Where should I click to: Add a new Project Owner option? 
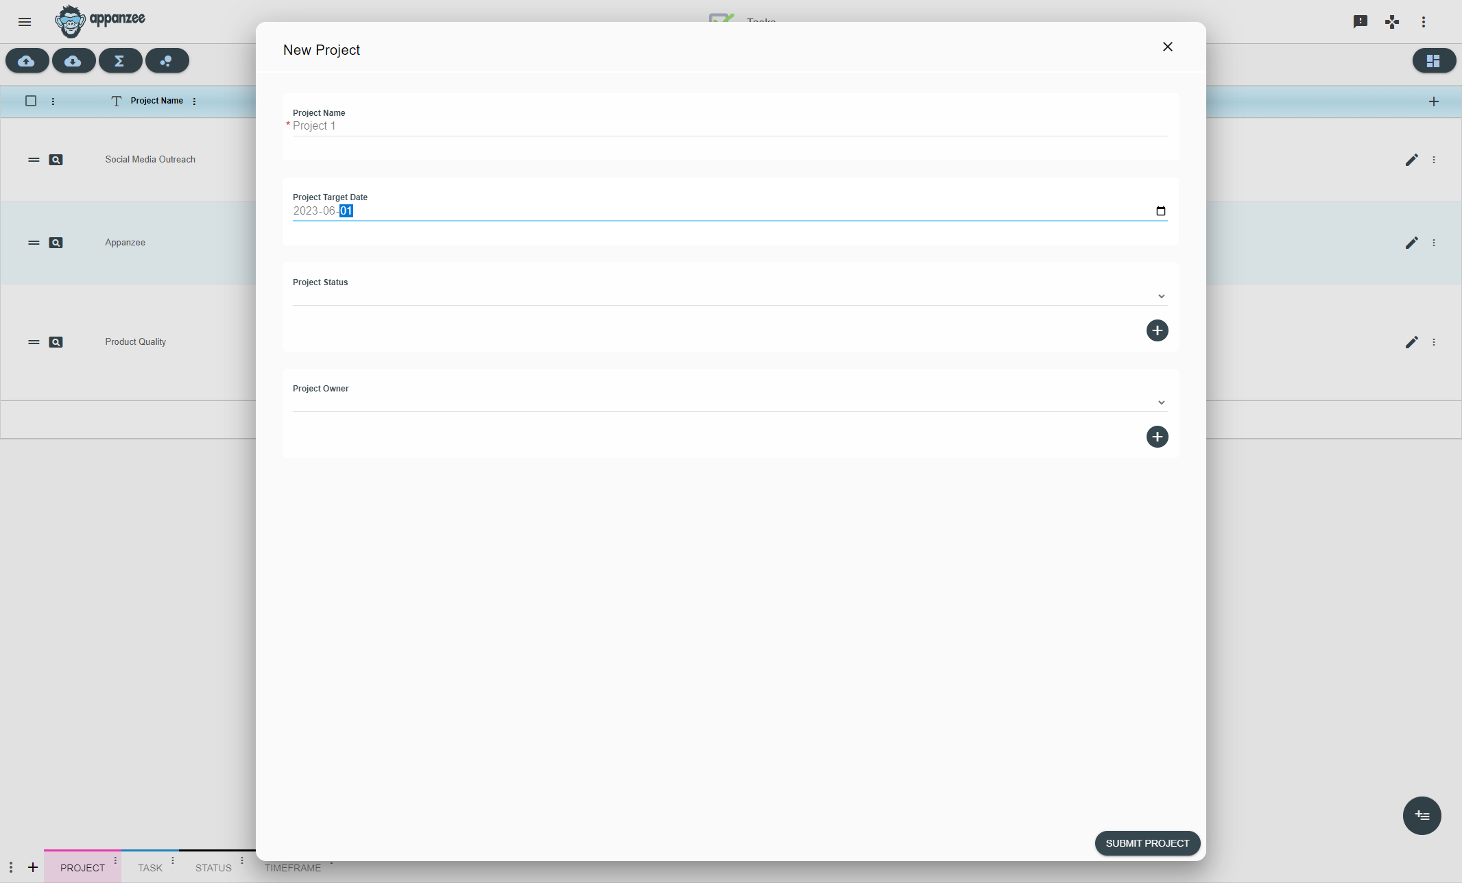1158,437
